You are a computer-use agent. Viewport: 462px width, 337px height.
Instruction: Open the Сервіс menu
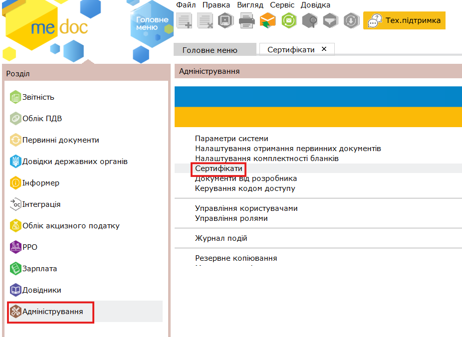(282, 5)
